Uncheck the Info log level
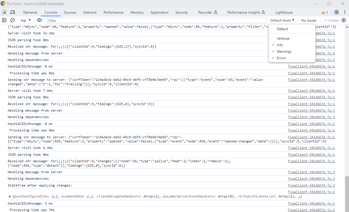This screenshot has width=349, height=212. pos(280,45)
